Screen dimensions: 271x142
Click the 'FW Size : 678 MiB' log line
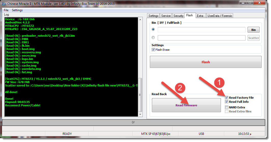17,82
